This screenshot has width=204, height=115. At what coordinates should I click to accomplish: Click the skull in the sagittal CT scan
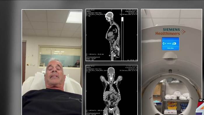pos(109,17)
